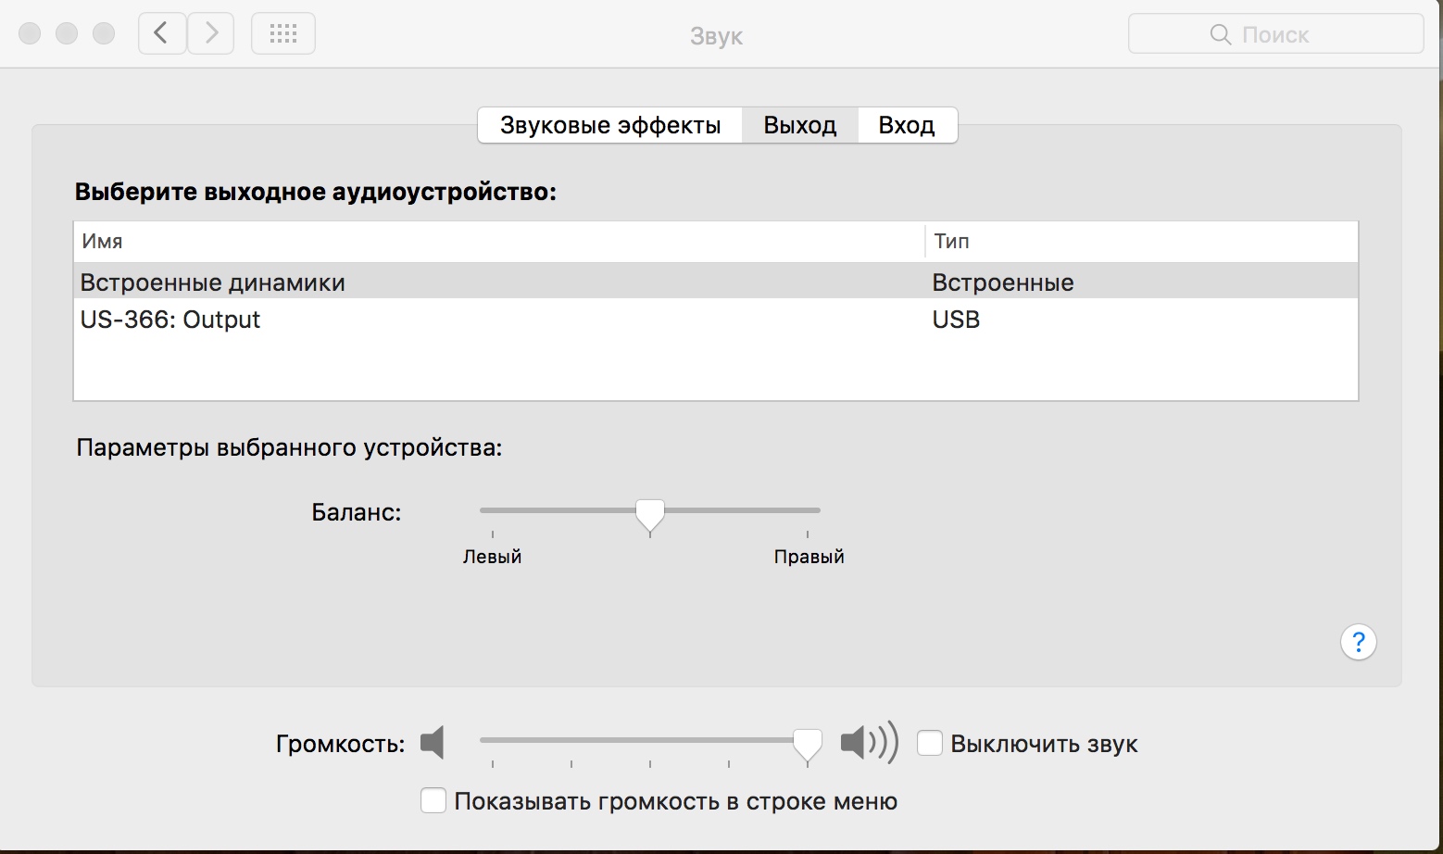Enable the Выключить звук checkbox
The height and width of the screenshot is (854, 1443).
pos(930,744)
